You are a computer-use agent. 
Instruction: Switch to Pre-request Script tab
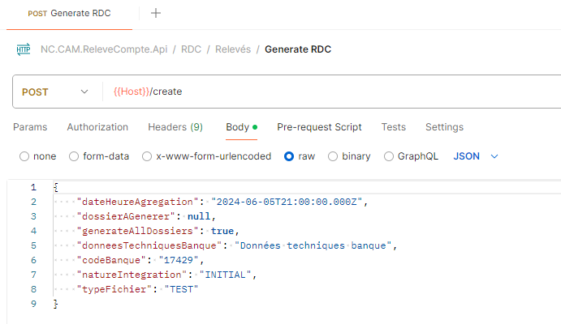click(319, 127)
